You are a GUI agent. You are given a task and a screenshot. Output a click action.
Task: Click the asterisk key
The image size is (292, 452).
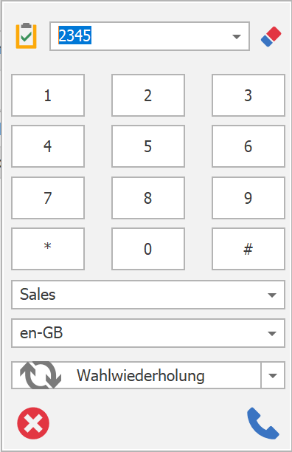48,249
